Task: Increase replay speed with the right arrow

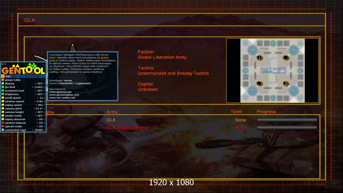Action: click(x=44, y=105)
